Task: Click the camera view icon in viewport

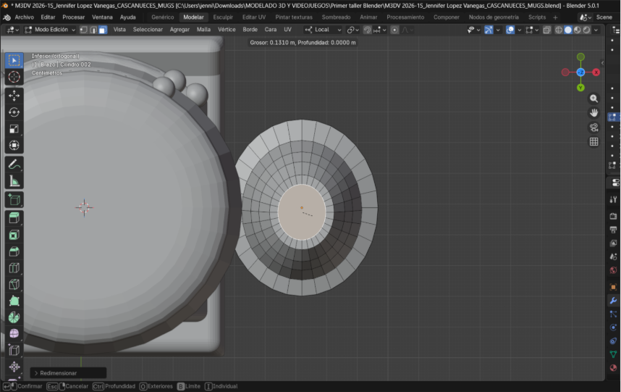Action: click(x=593, y=128)
